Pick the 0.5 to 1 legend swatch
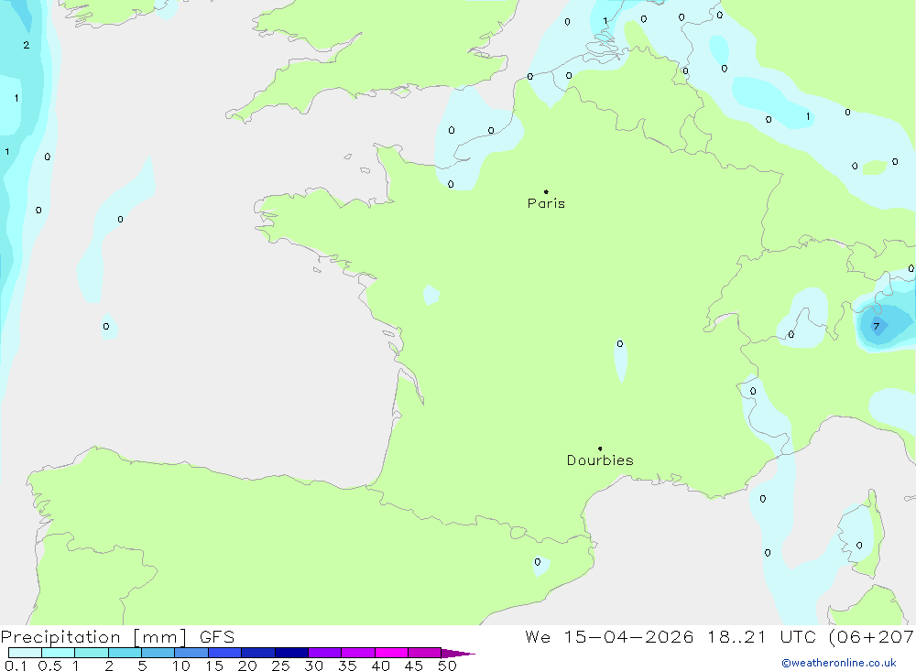This screenshot has width=916, height=671. coord(59,653)
